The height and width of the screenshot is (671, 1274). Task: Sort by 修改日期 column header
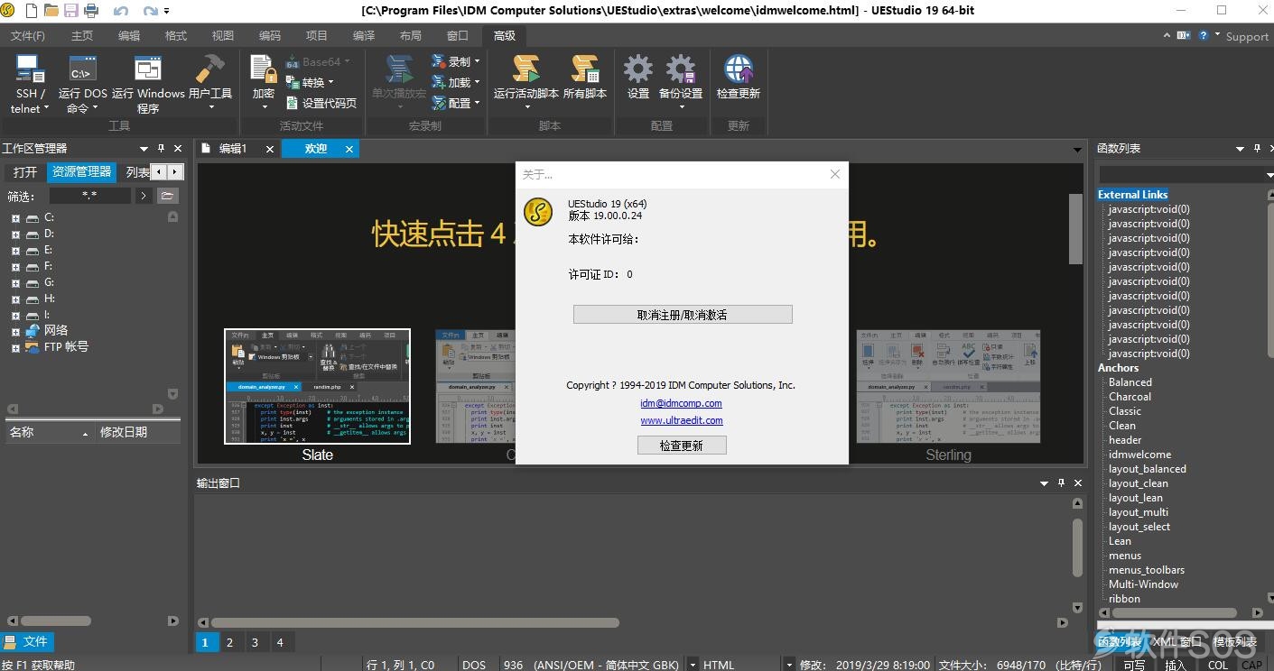pyautogui.click(x=135, y=432)
